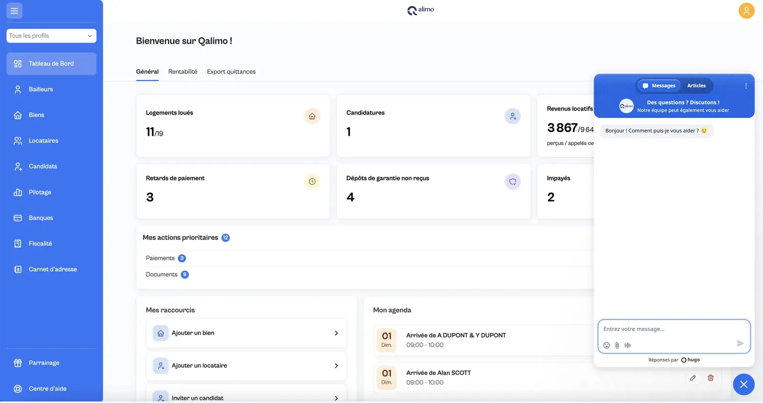Edit the Alan SCOTT agenda entry
The width and height of the screenshot is (763, 403).
tap(693, 378)
